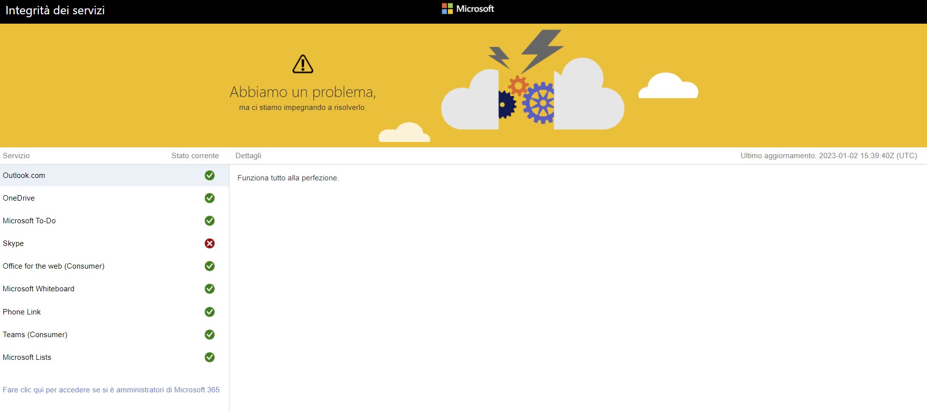Select Phone Link in the service list
Viewport: 927px width, 415px height.
point(22,312)
